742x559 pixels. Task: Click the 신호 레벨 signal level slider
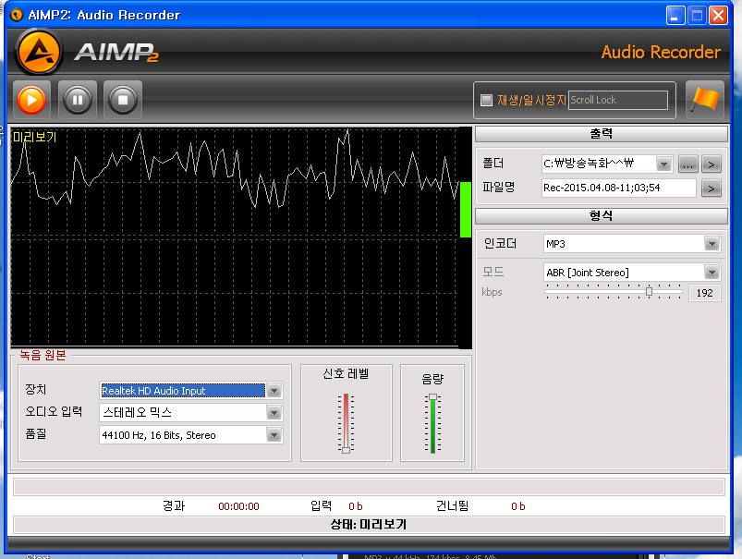347,424
